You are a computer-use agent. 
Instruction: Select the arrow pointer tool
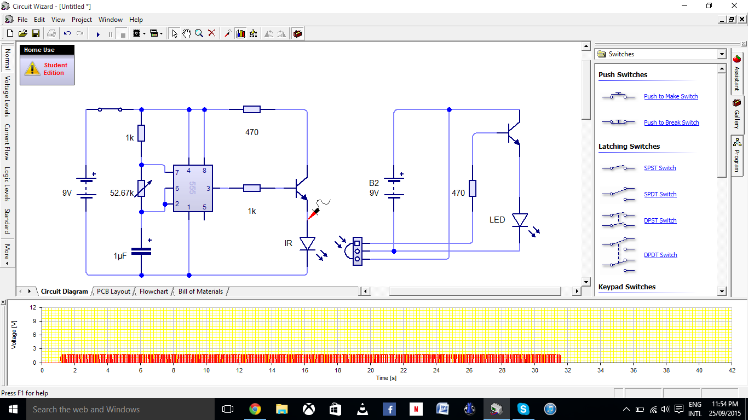[175, 33]
